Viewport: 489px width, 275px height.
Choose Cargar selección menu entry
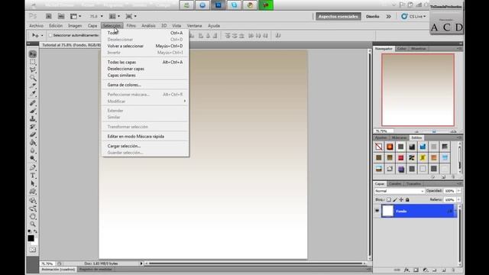click(145, 146)
